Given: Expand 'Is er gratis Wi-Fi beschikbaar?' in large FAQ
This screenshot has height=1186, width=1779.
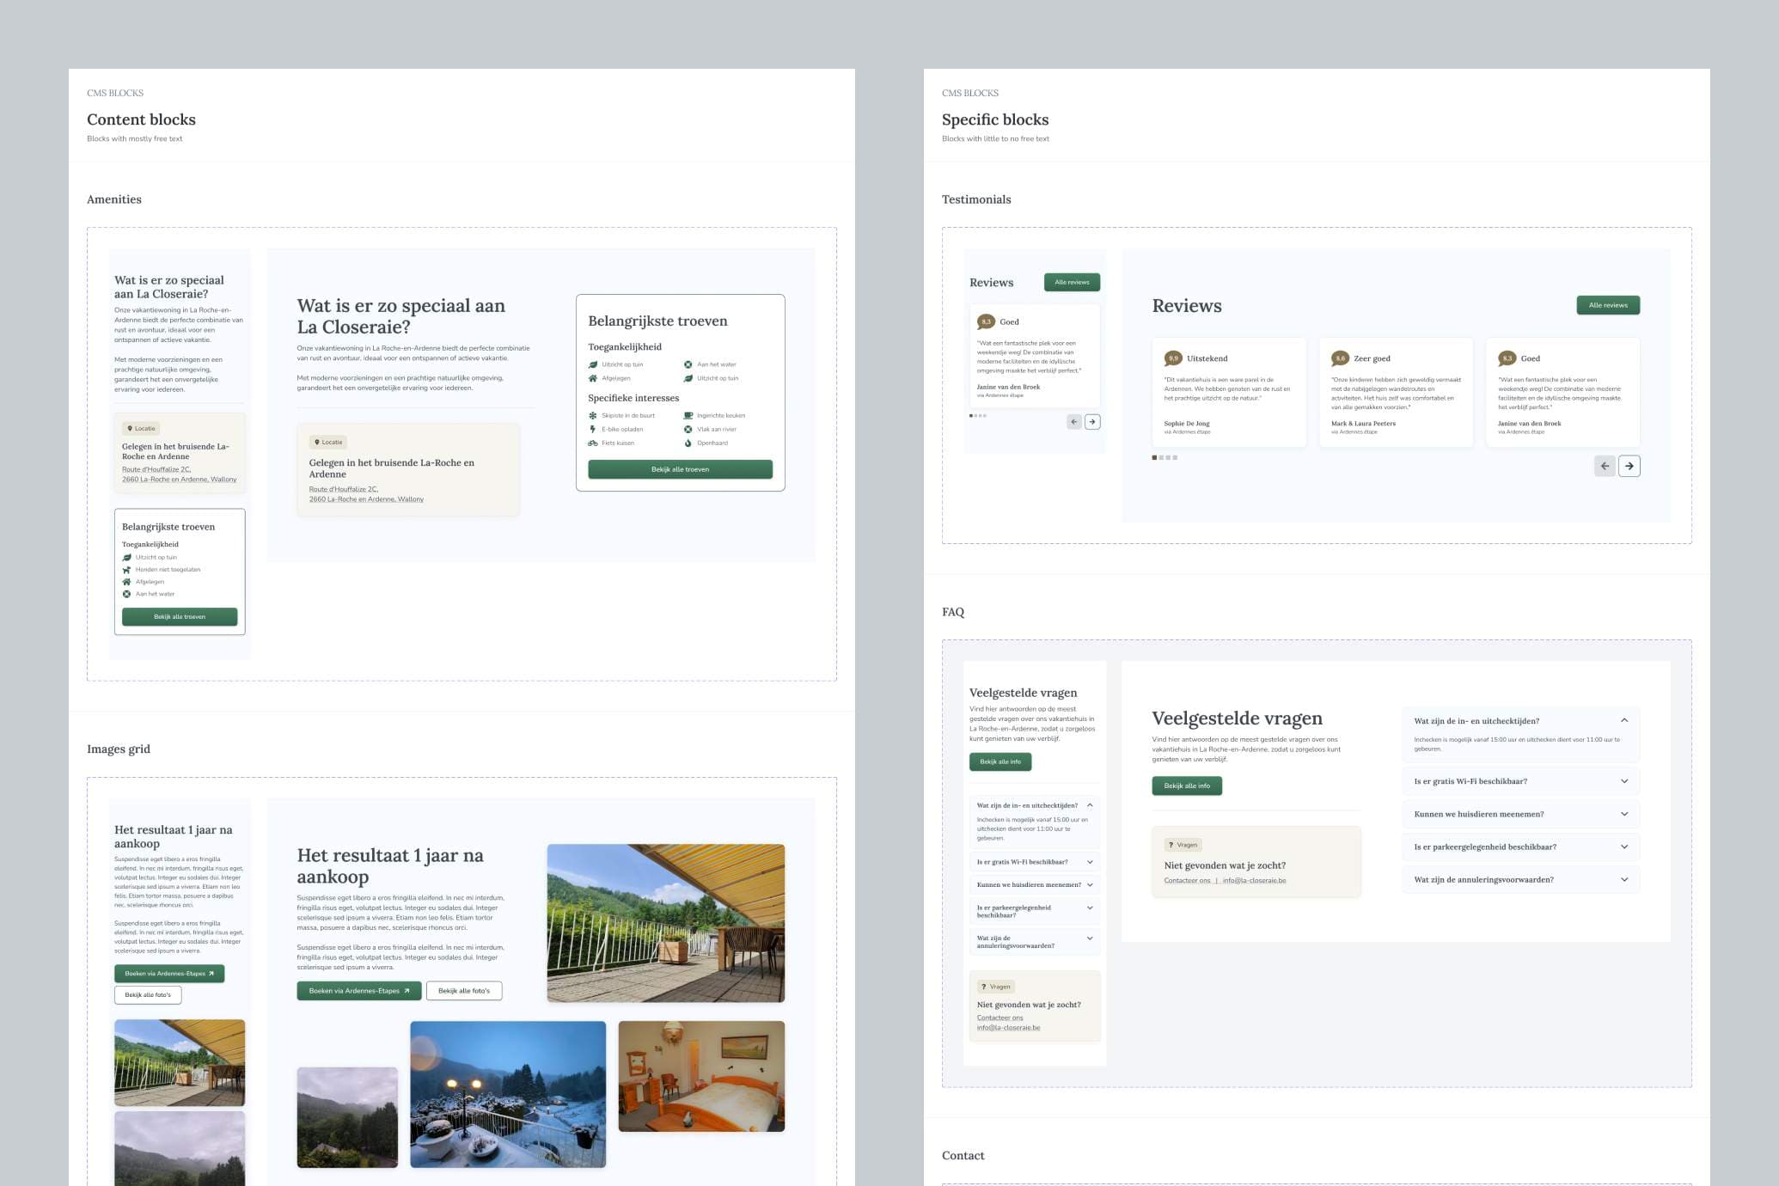Looking at the screenshot, I should click(1623, 781).
